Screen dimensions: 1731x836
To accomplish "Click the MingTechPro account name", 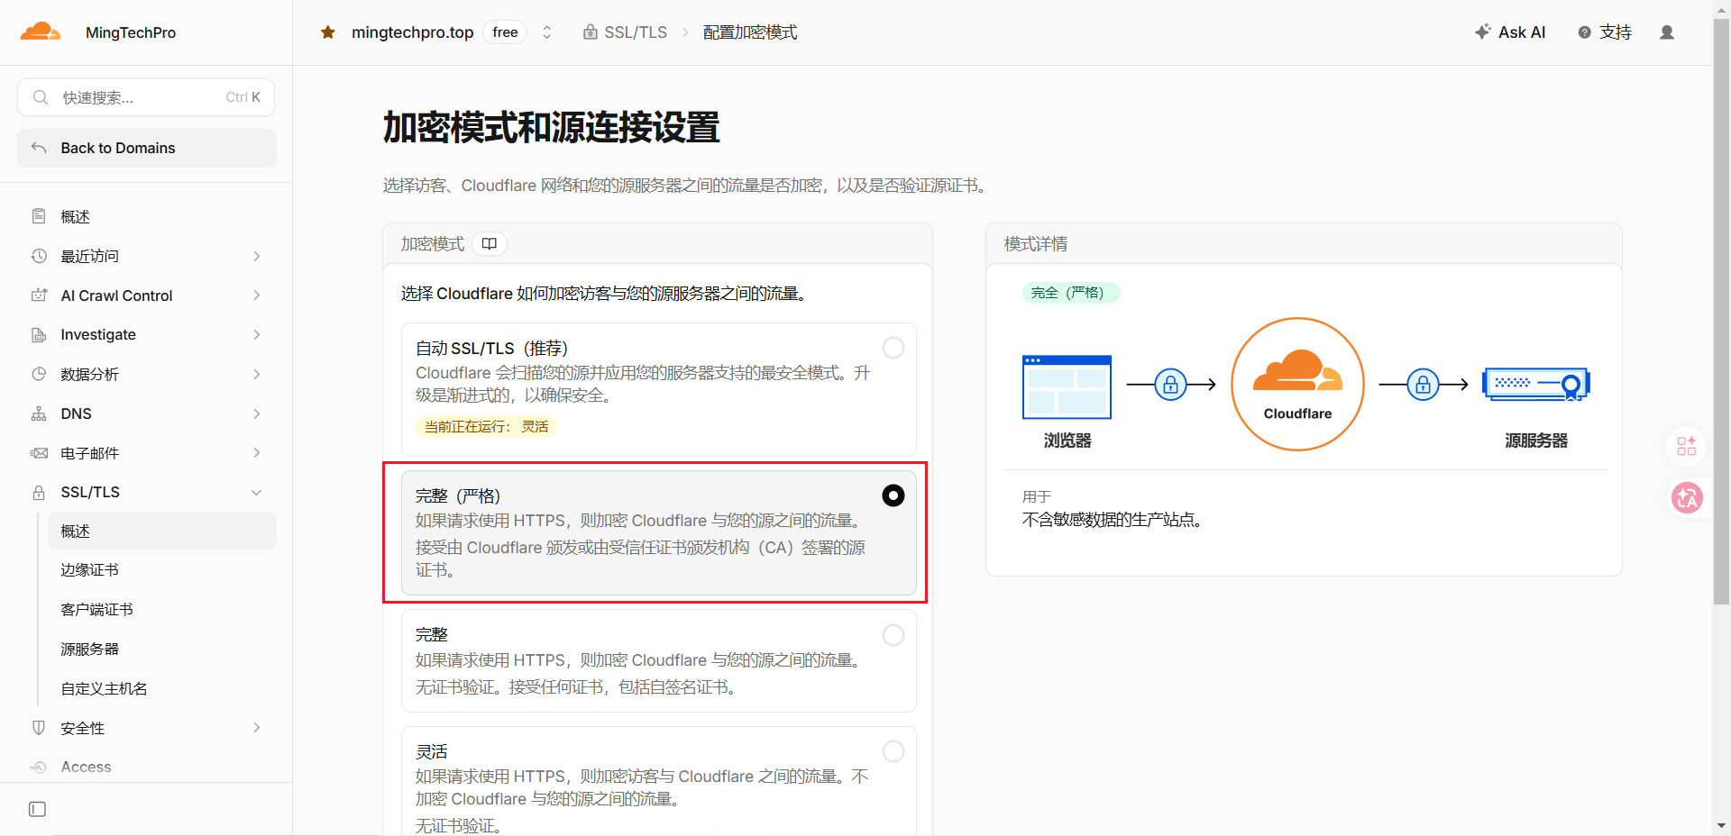I will (x=131, y=32).
